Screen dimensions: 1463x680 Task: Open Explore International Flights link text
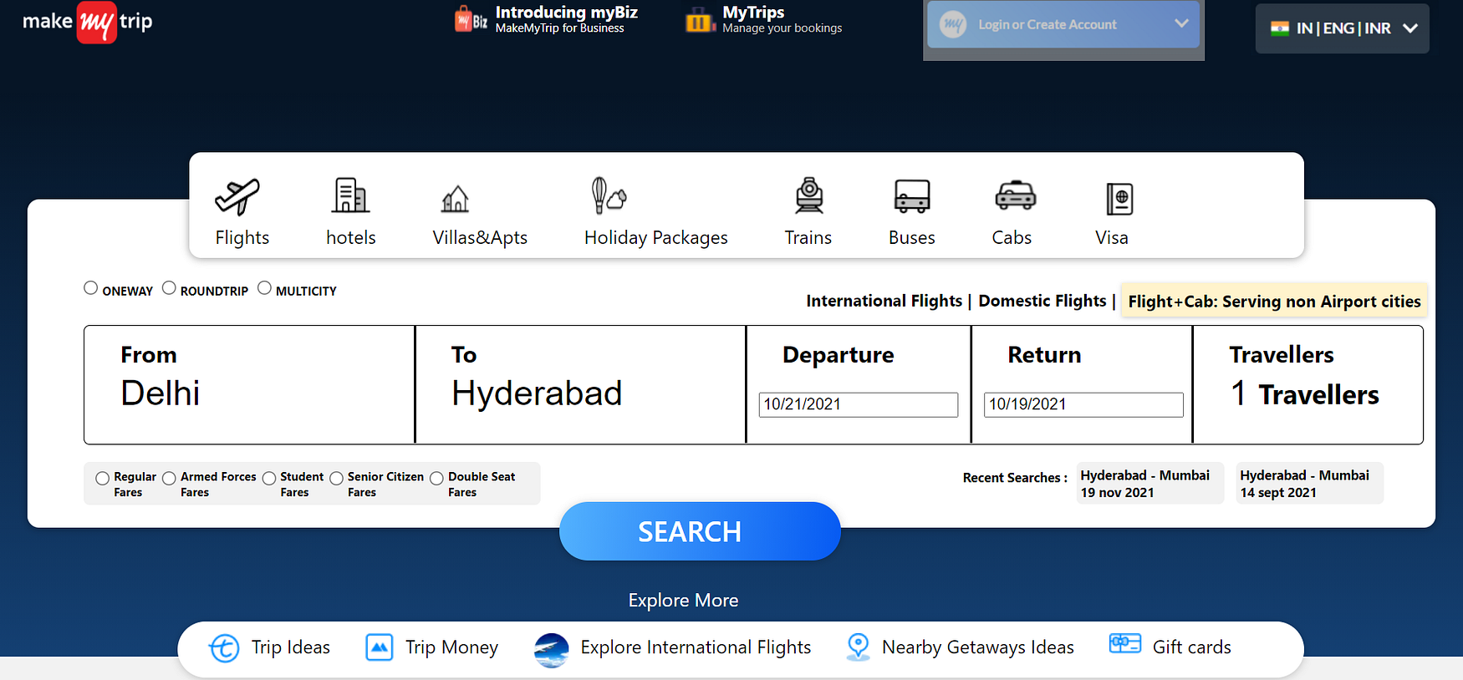coord(696,647)
